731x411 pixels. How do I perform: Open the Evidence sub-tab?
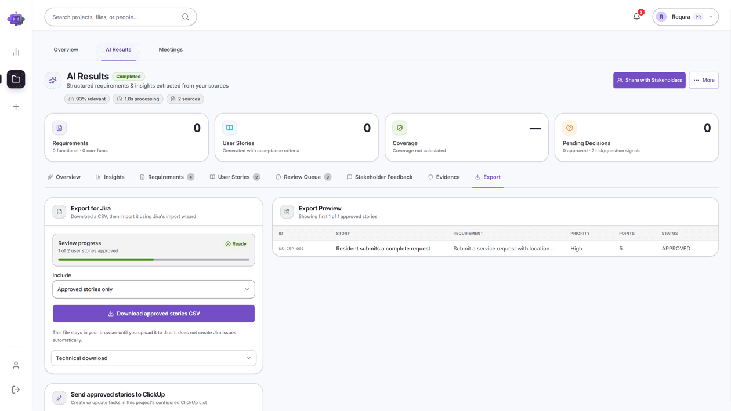(444, 177)
